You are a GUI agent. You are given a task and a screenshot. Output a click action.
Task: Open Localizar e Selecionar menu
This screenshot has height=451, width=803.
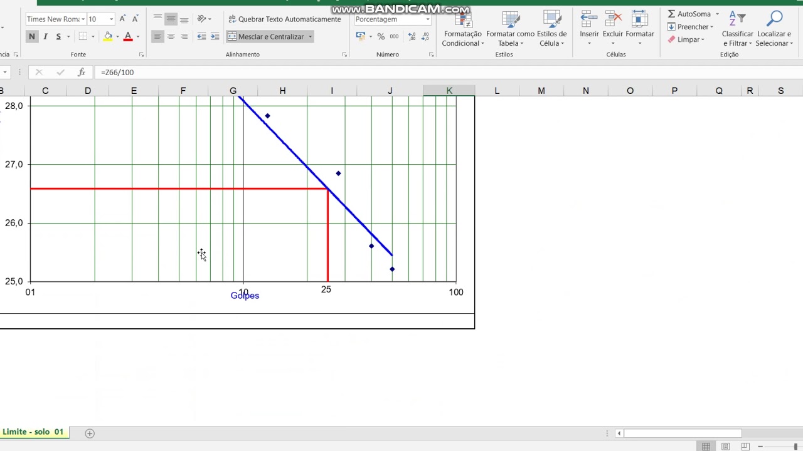tap(775, 29)
